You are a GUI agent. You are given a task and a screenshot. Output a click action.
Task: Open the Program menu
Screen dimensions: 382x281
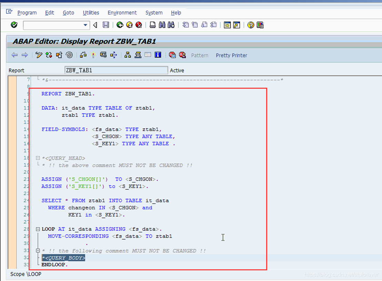(27, 13)
